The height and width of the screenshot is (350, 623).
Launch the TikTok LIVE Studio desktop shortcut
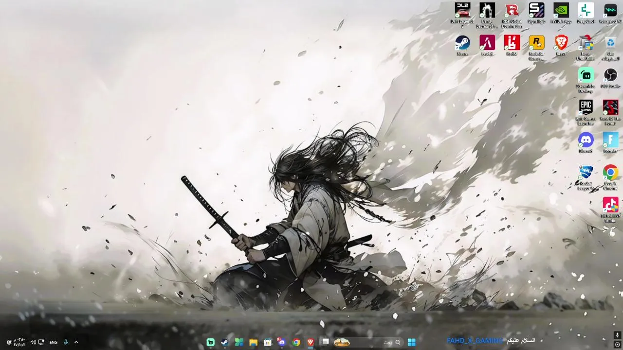click(610, 210)
